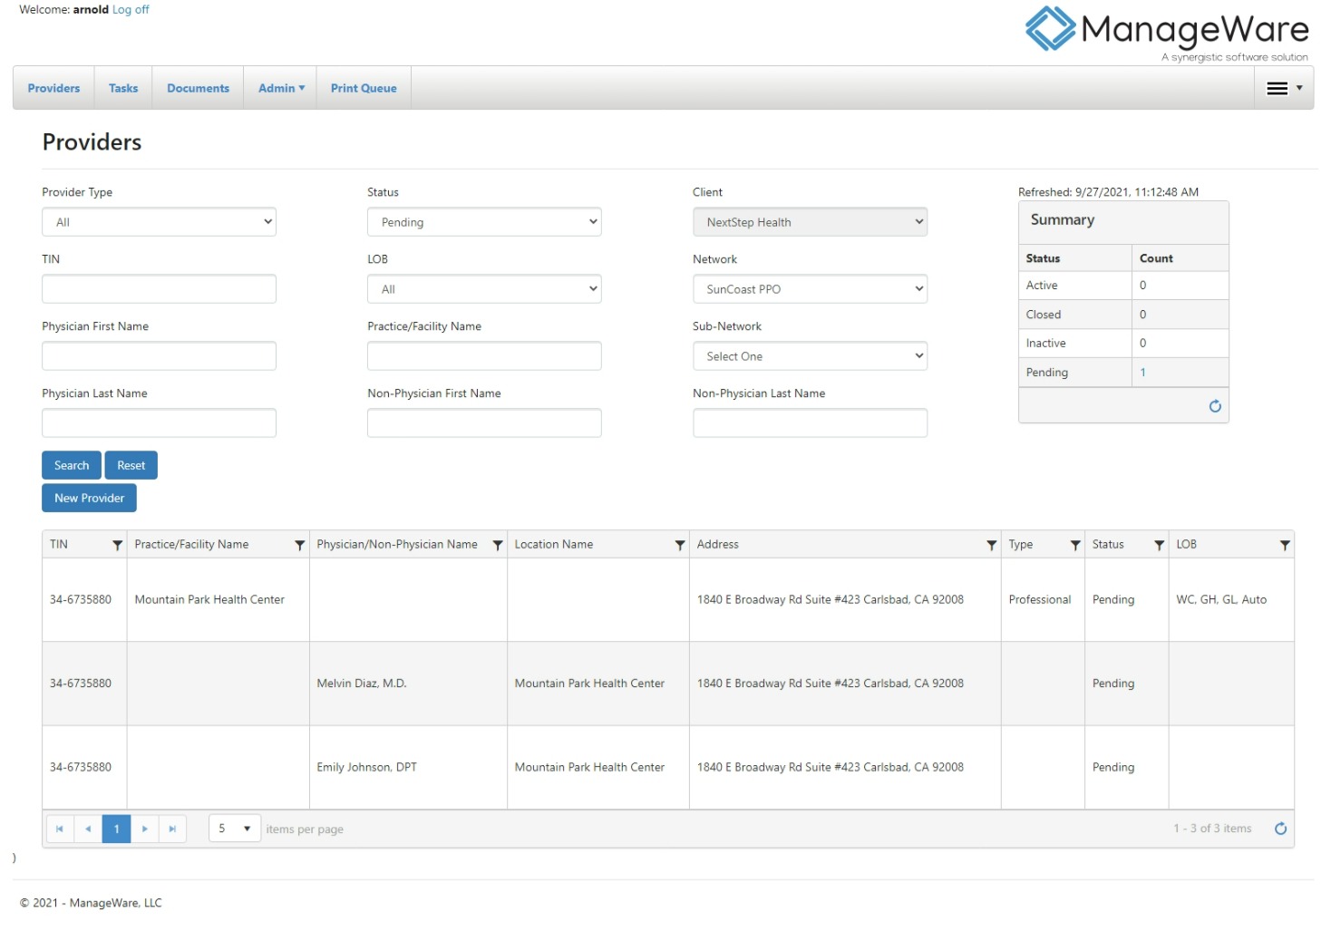1331x941 pixels.
Task: Click the Inactive row in Summary
Action: click(x=1123, y=344)
